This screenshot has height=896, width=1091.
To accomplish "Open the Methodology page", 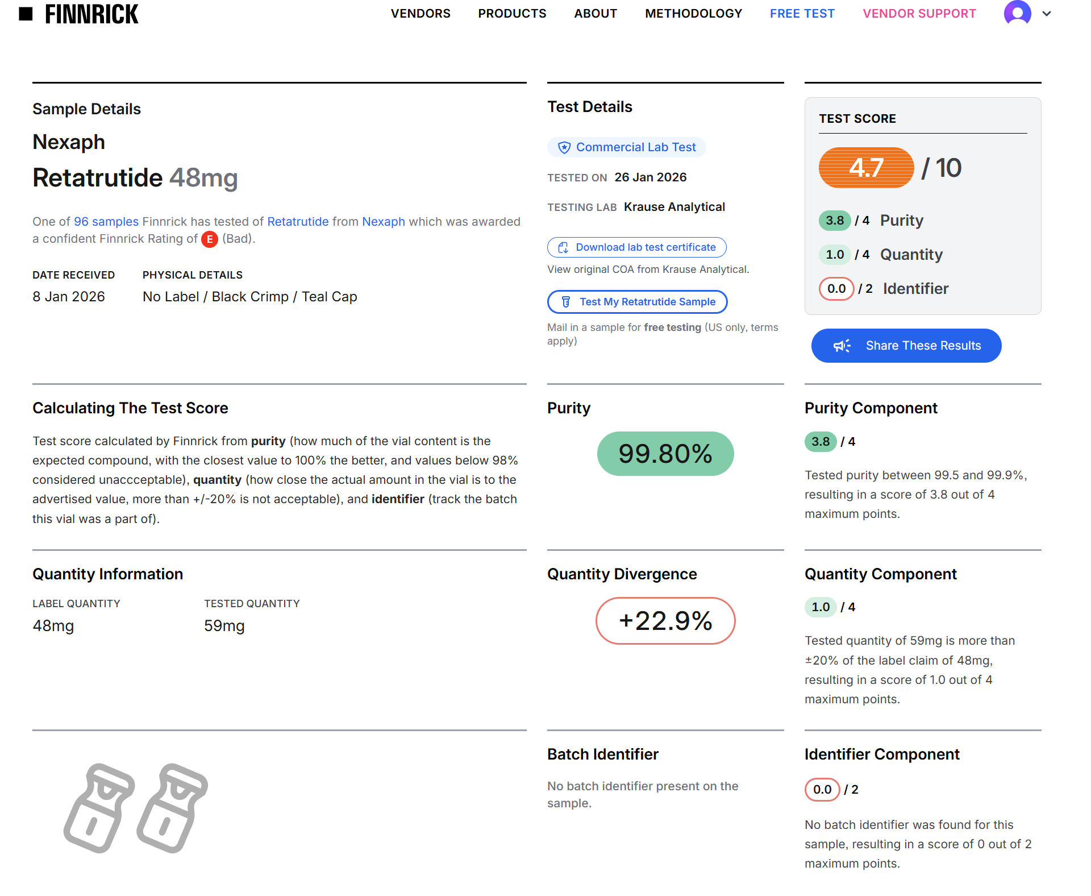I will [693, 14].
